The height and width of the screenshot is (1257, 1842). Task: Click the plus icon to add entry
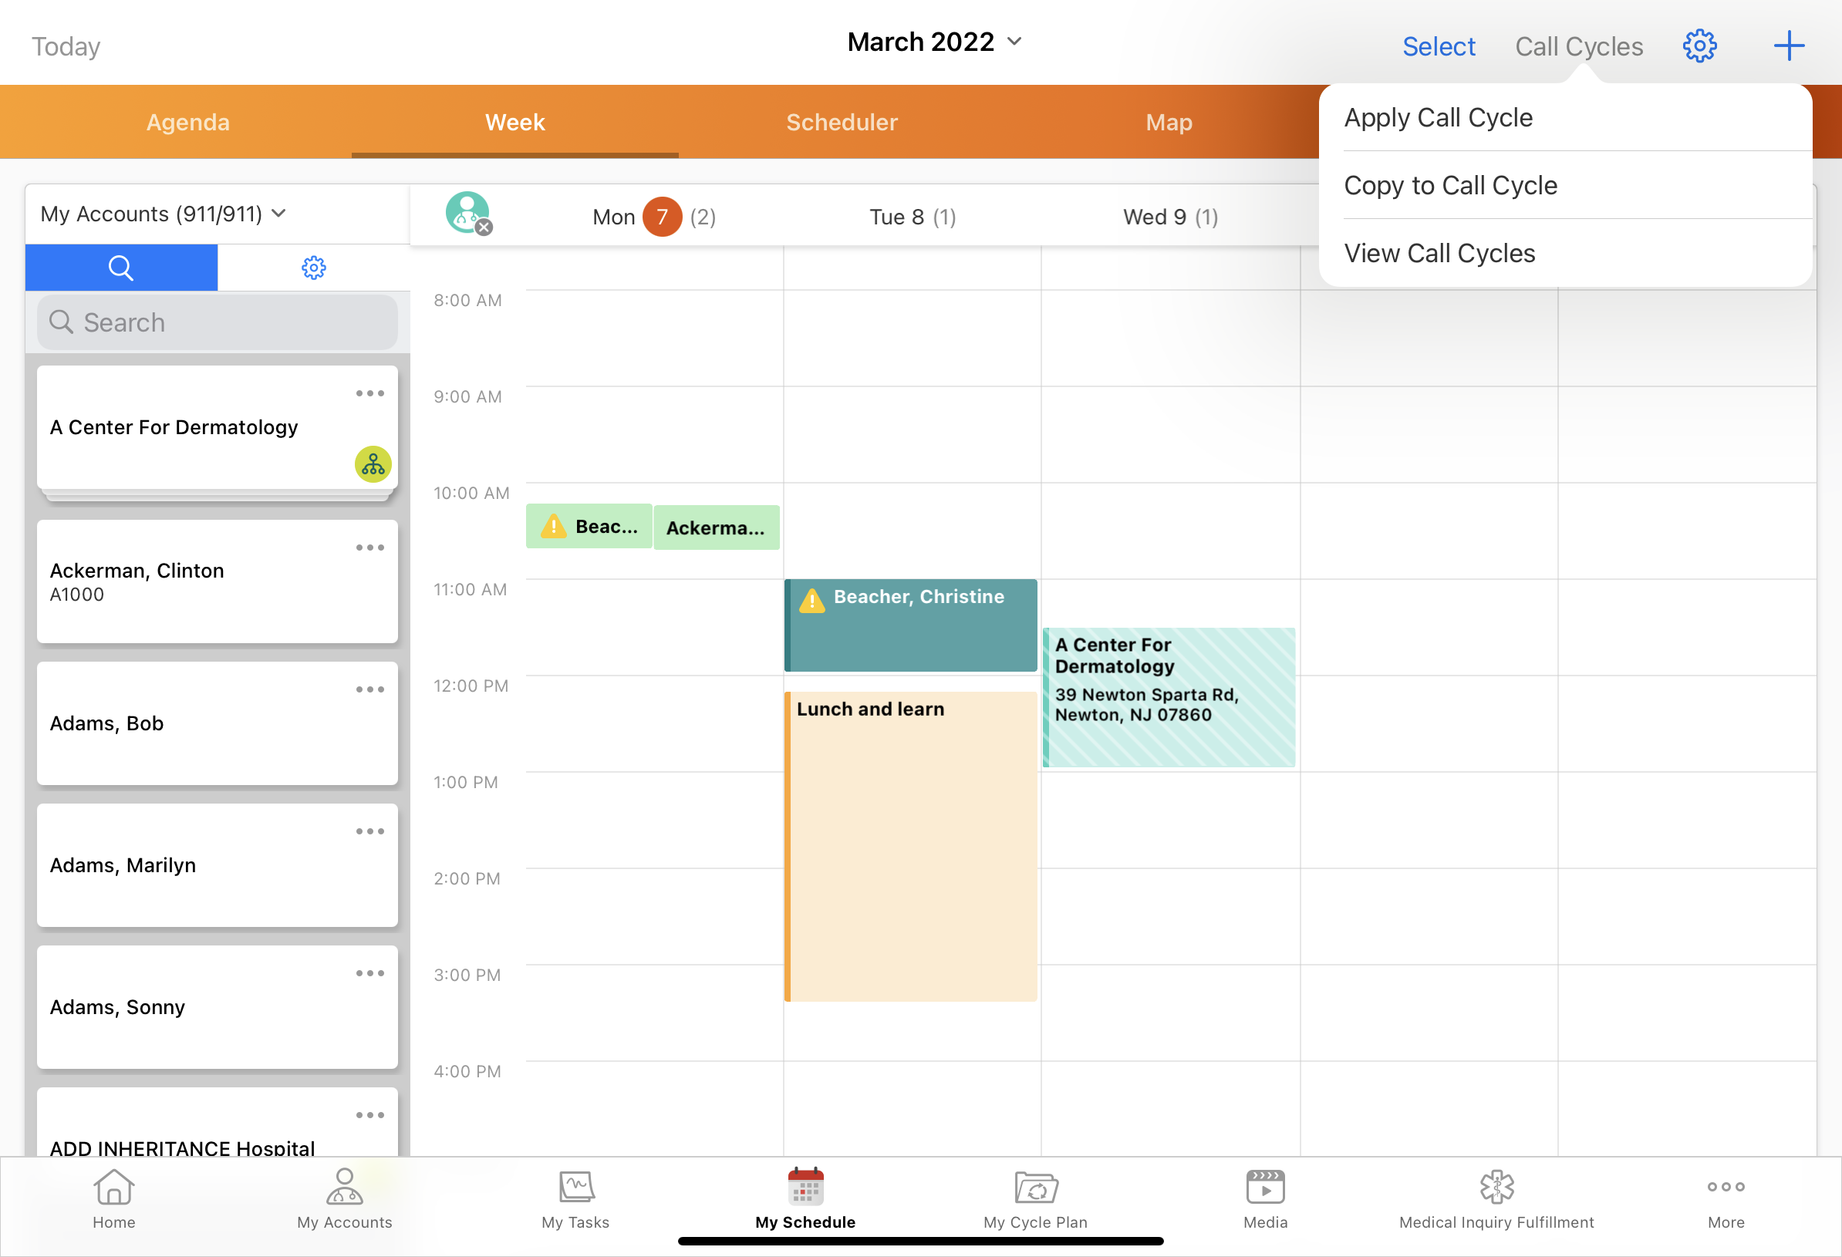[x=1788, y=46]
